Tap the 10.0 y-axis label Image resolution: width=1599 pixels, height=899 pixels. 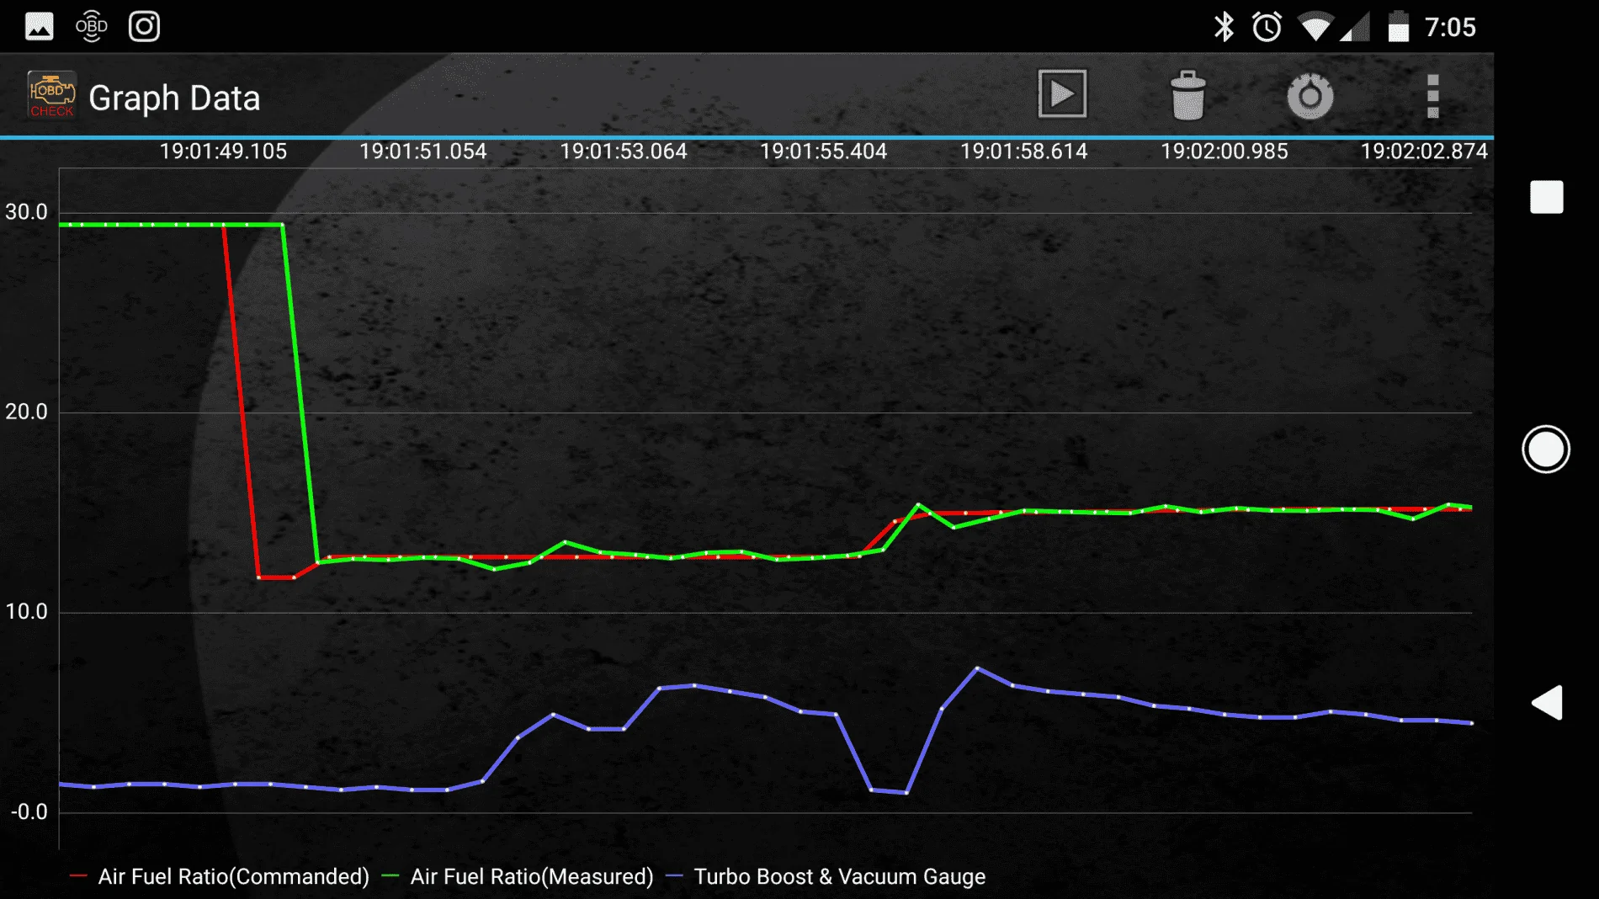[26, 612]
